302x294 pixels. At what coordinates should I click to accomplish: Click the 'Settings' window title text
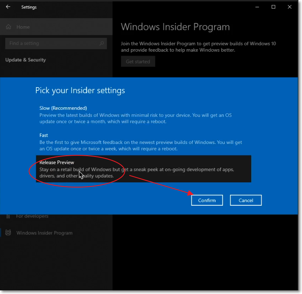(x=29, y=7)
